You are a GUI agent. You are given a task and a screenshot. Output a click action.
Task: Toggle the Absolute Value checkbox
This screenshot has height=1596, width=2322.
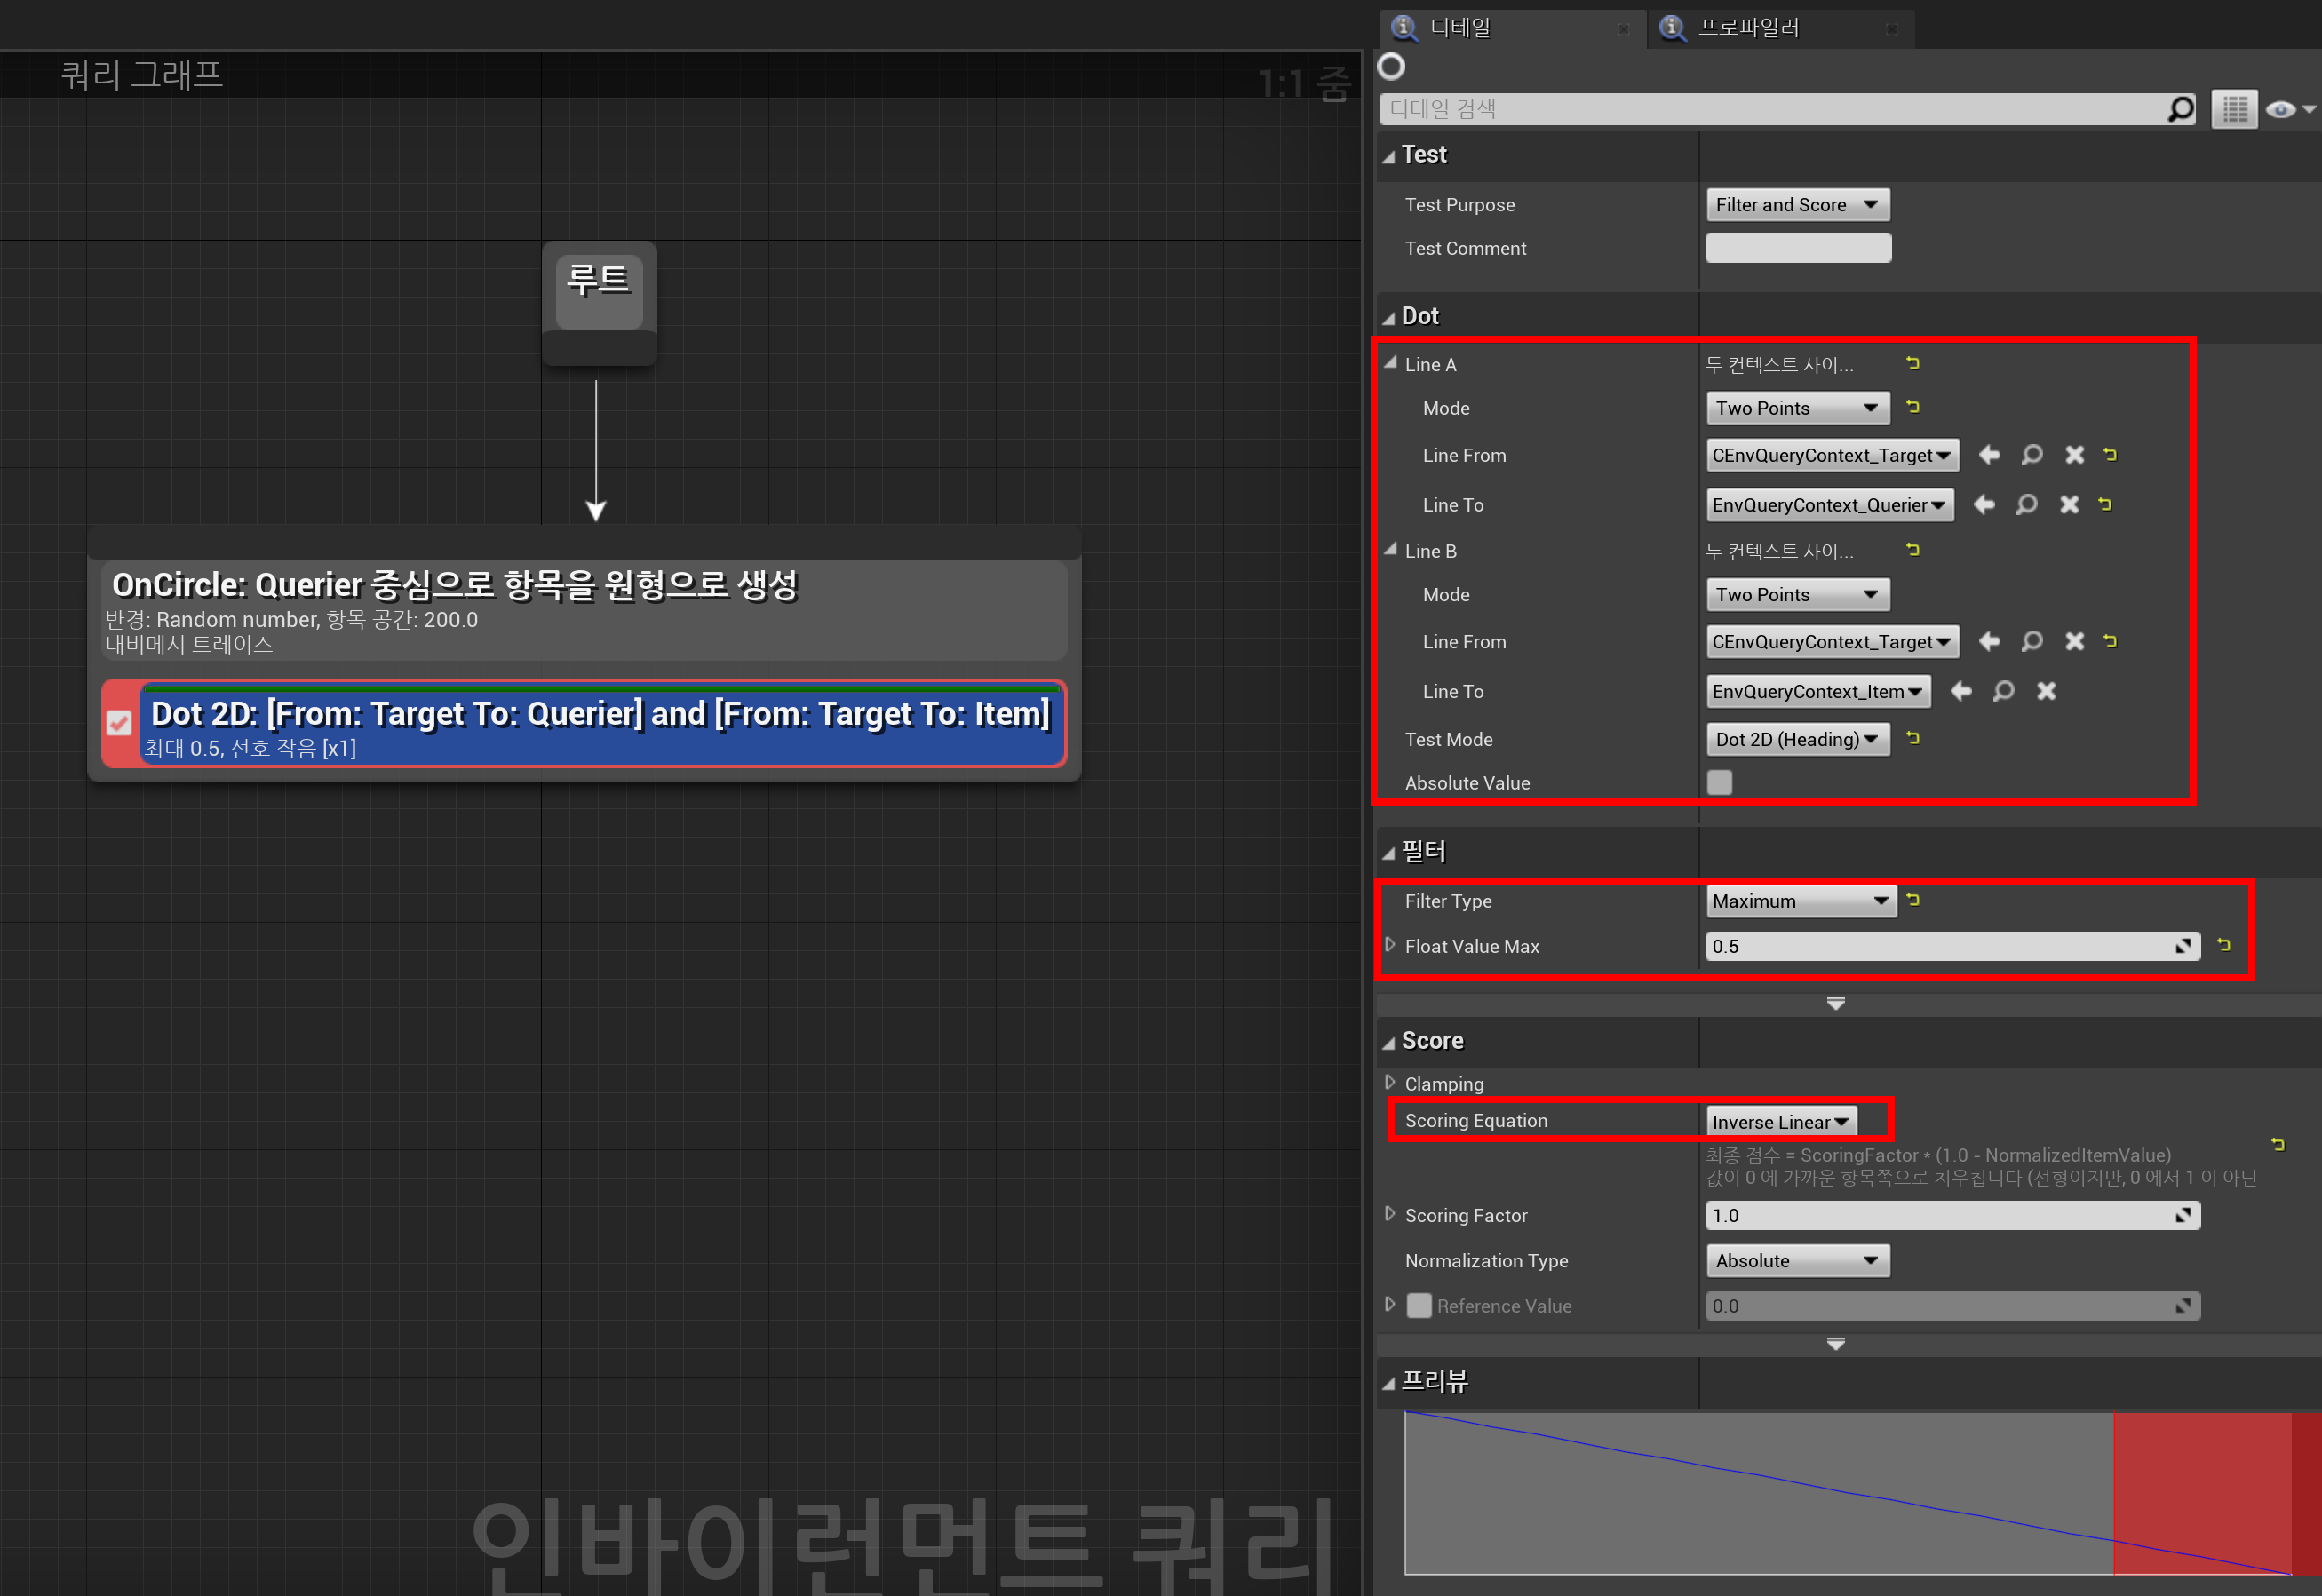tap(1719, 783)
